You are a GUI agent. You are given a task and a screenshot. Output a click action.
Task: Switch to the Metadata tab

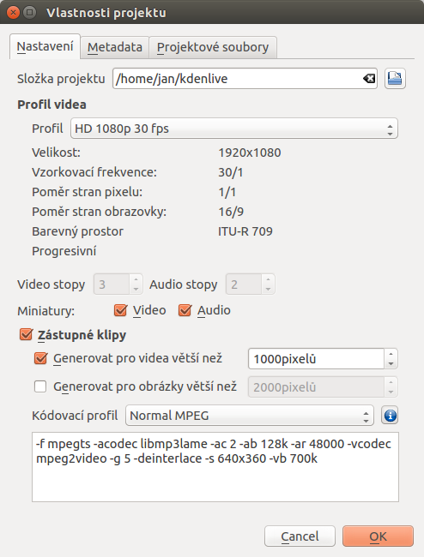(114, 47)
